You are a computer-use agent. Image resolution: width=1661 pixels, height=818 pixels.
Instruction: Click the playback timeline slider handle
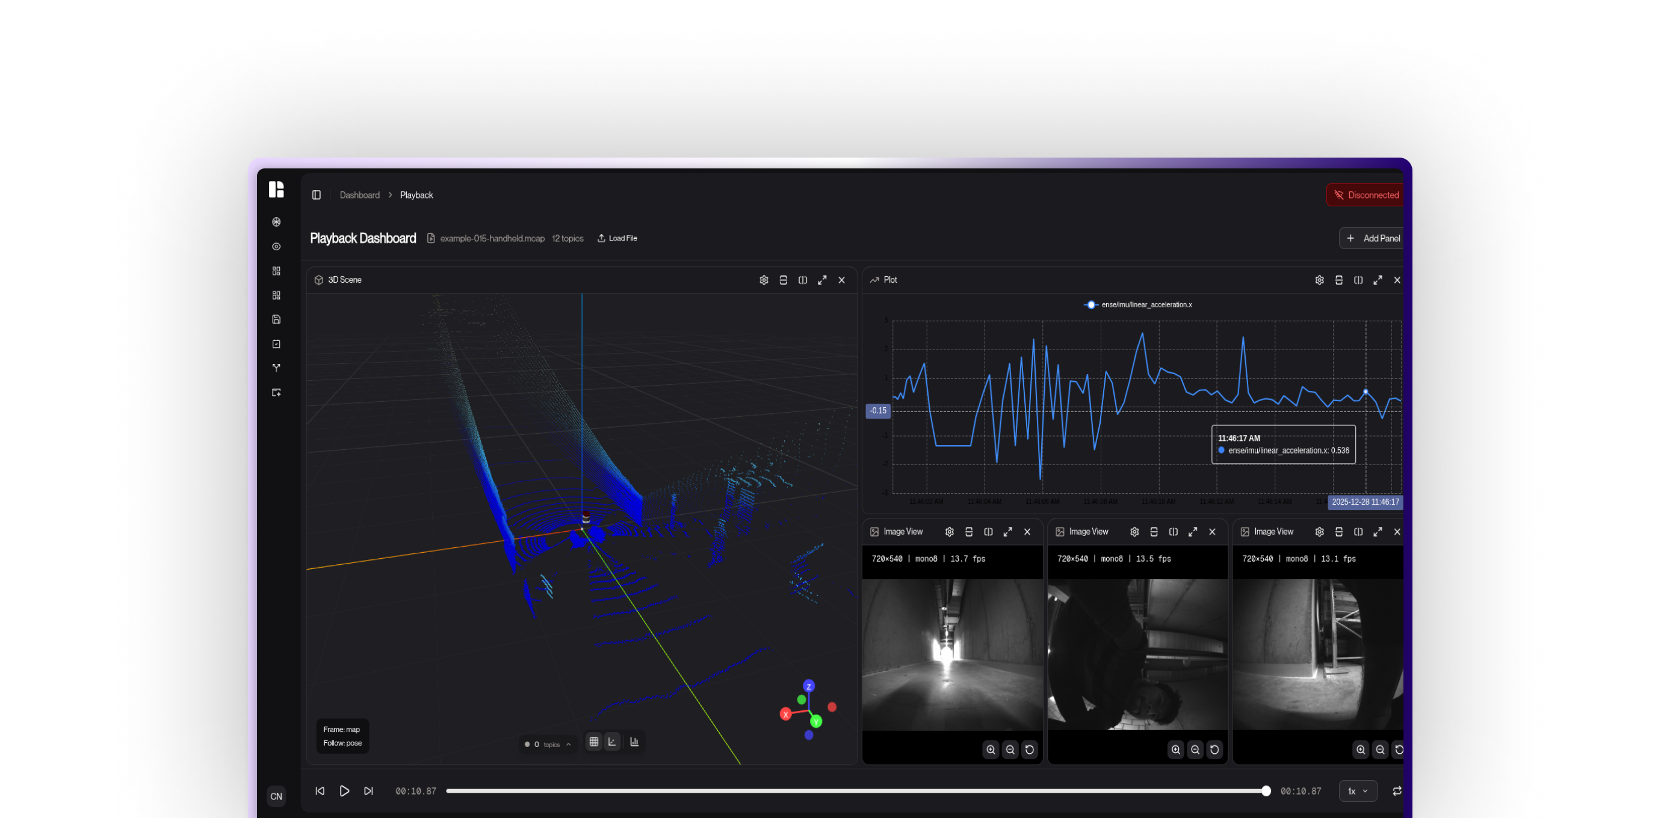click(x=1266, y=791)
